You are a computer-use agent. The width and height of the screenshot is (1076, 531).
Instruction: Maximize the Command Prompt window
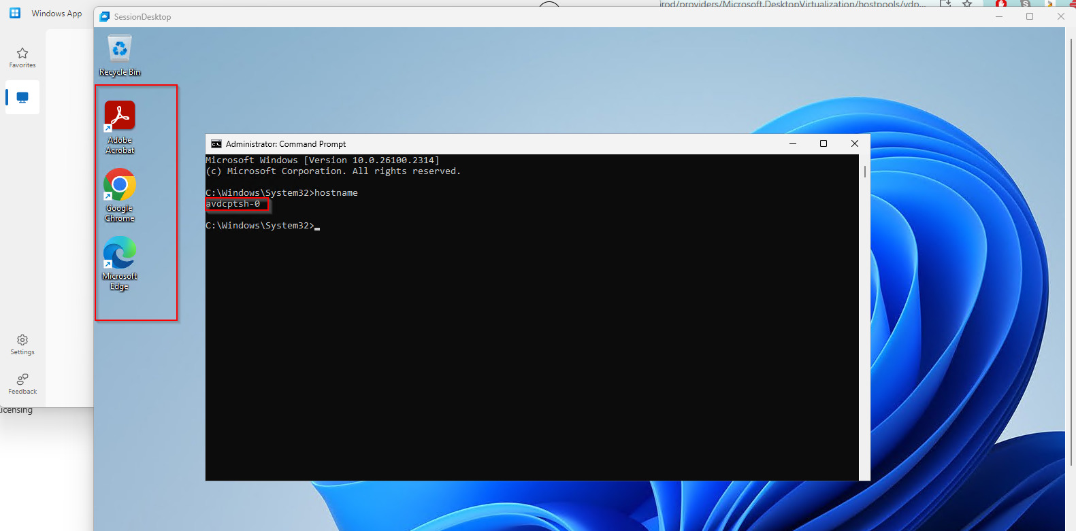click(x=824, y=143)
